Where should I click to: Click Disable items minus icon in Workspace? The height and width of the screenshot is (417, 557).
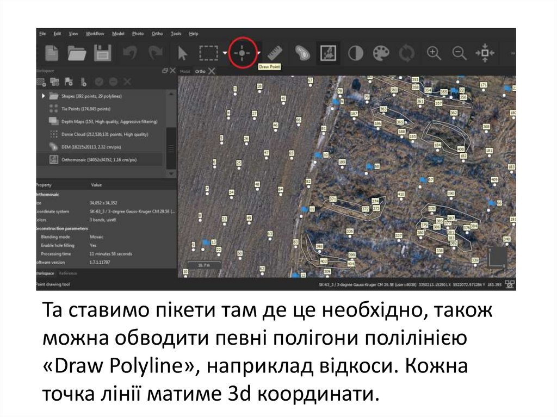pyautogui.click(x=113, y=82)
